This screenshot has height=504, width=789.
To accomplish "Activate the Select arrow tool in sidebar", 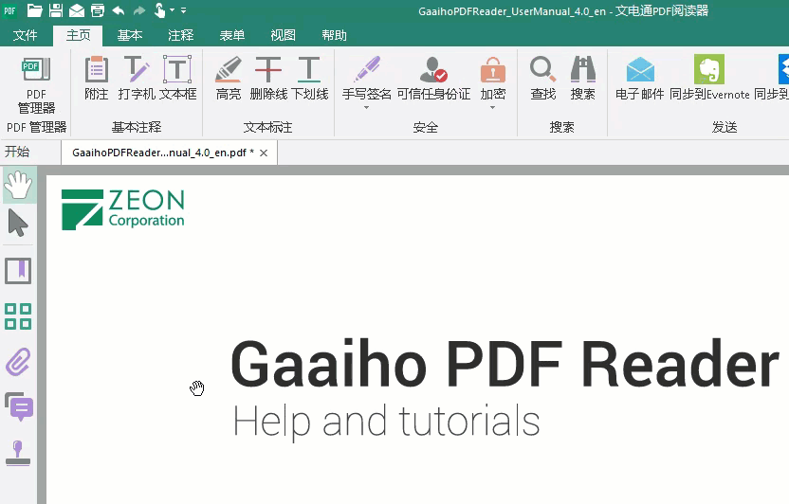I will [18, 224].
